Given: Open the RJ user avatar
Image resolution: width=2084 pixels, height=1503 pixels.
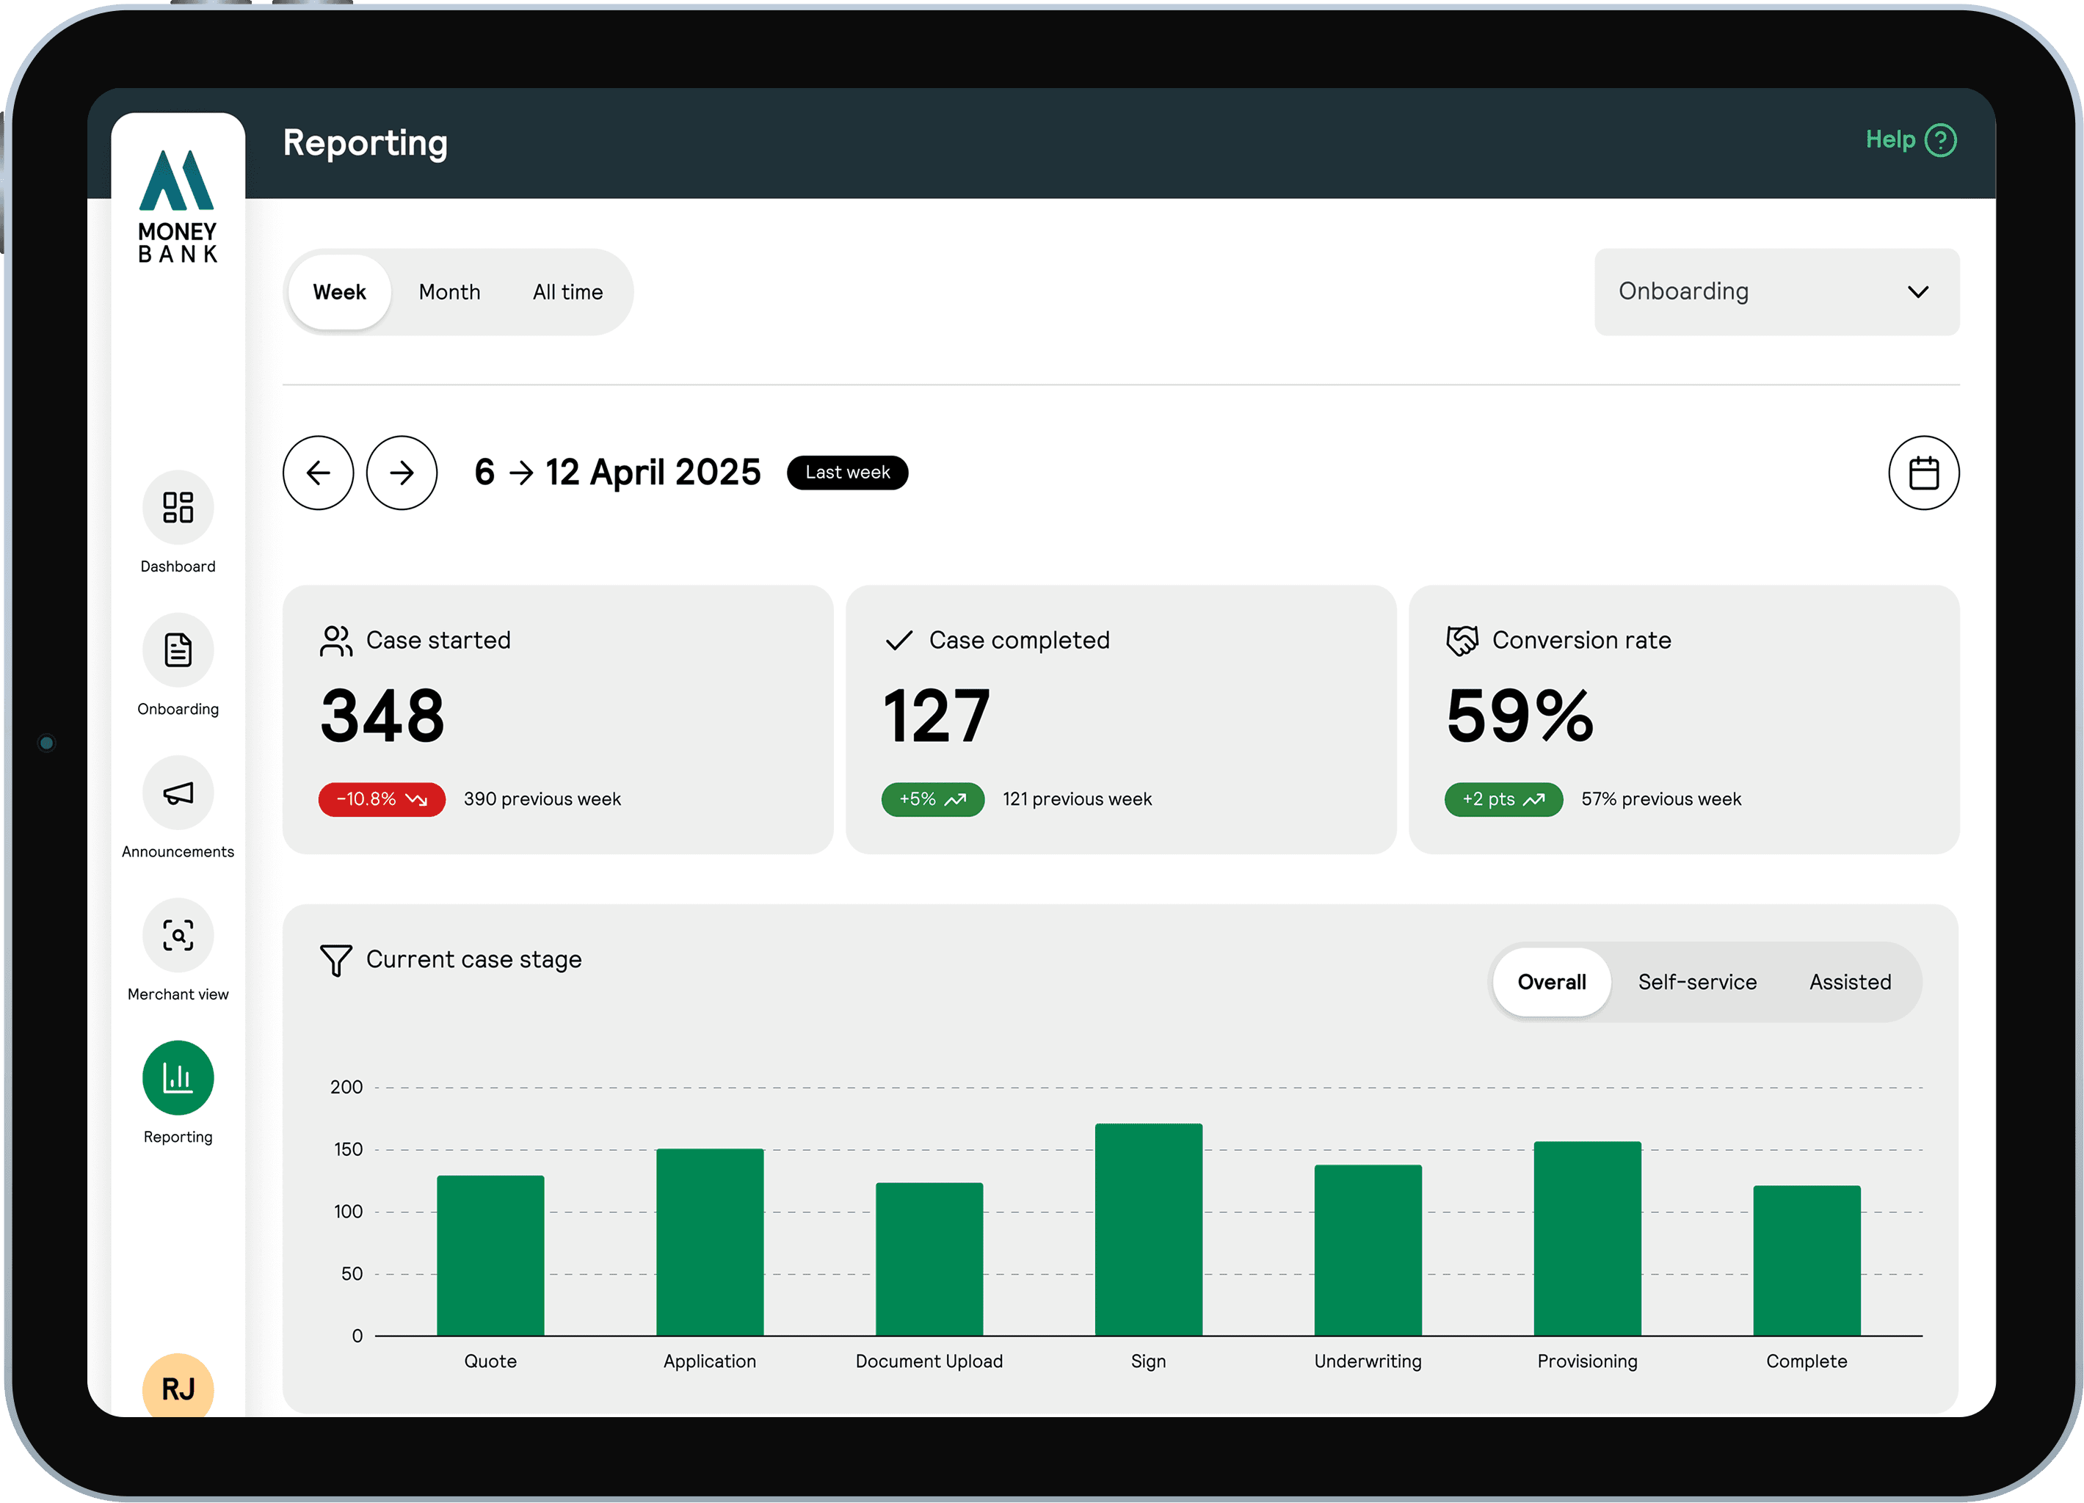Looking at the screenshot, I should tap(178, 1386).
